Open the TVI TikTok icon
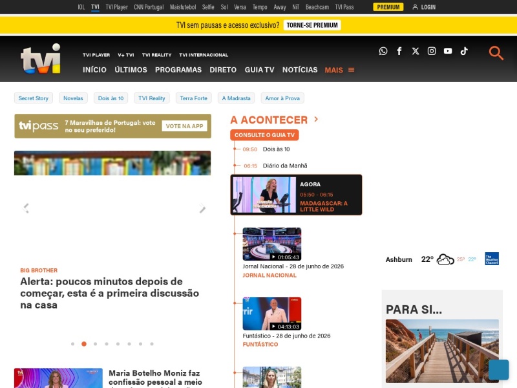517x388 pixels. (464, 51)
